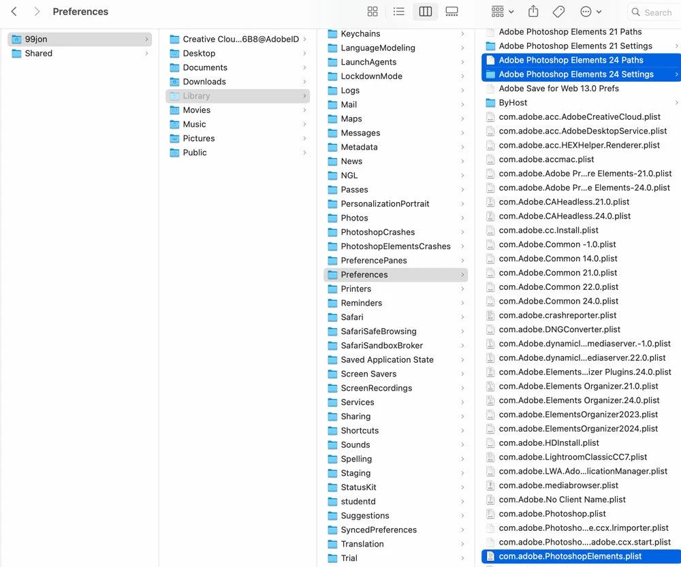Image resolution: width=681 pixels, height=567 pixels.
Task: Expand the Movies folder chevron
Action: [305, 110]
